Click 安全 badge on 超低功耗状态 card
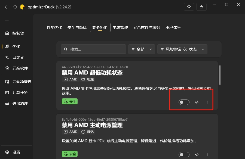 [70, 102]
